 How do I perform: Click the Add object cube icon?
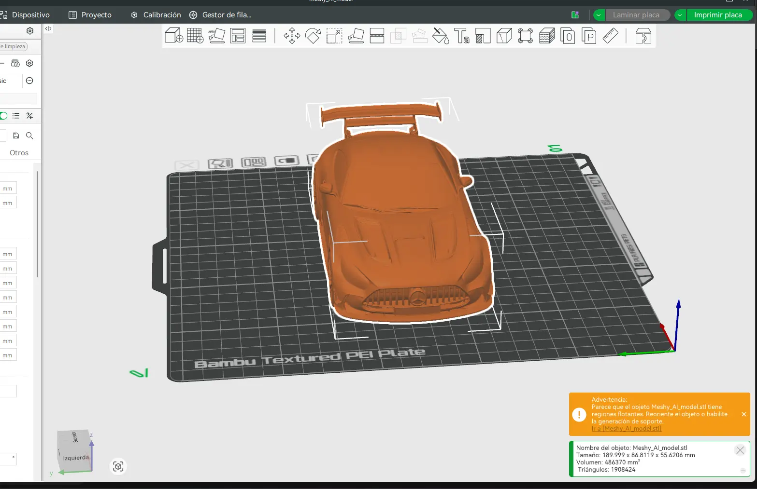pyautogui.click(x=174, y=36)
